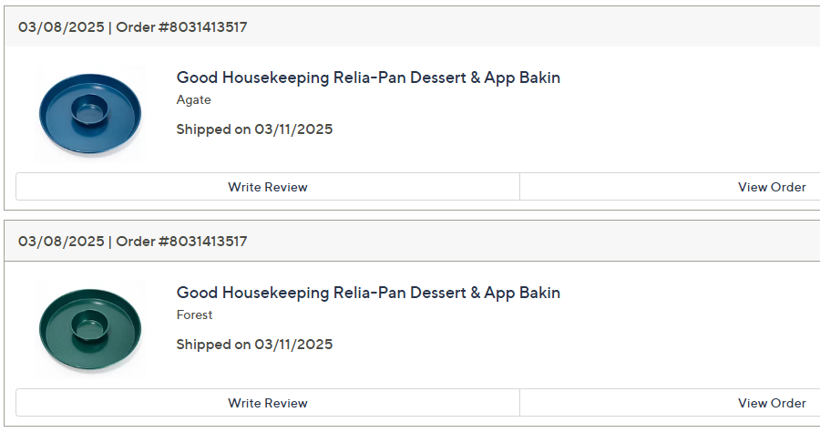Click the Agate color label
820x433 pixels.
193,100
